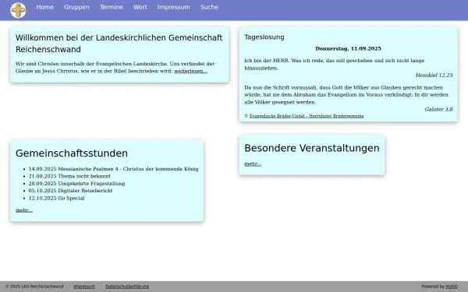Click the '© 2025 LKG Reichenschwand' footer text

(x=34, y=287)
